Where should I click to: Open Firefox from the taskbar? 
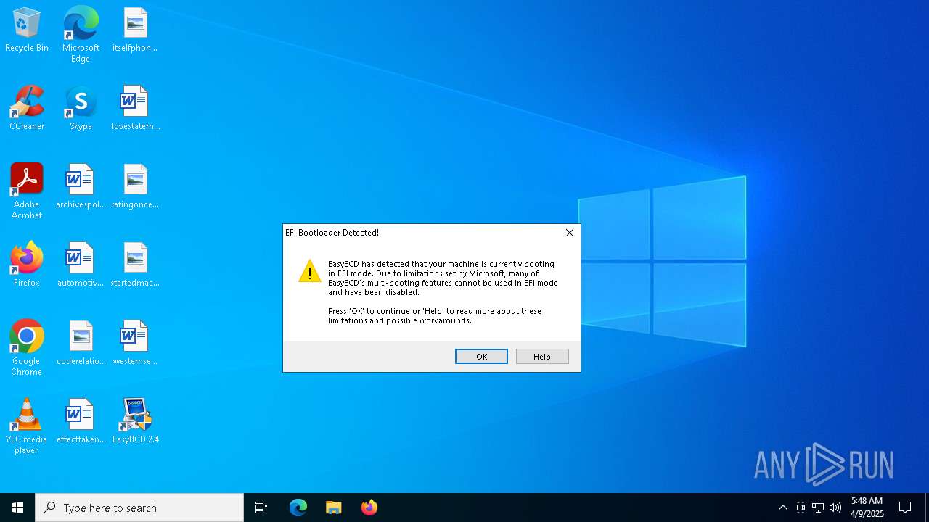[x=369, y=507]
